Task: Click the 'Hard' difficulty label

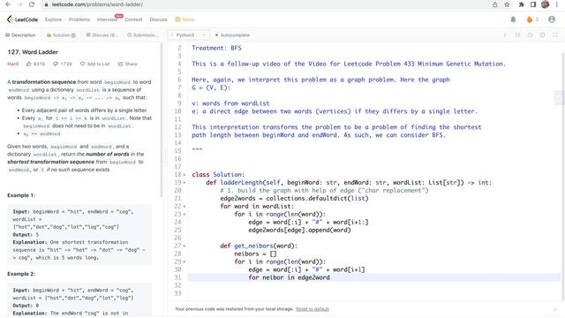Action: pyautogui.click(x=12, y=64)
